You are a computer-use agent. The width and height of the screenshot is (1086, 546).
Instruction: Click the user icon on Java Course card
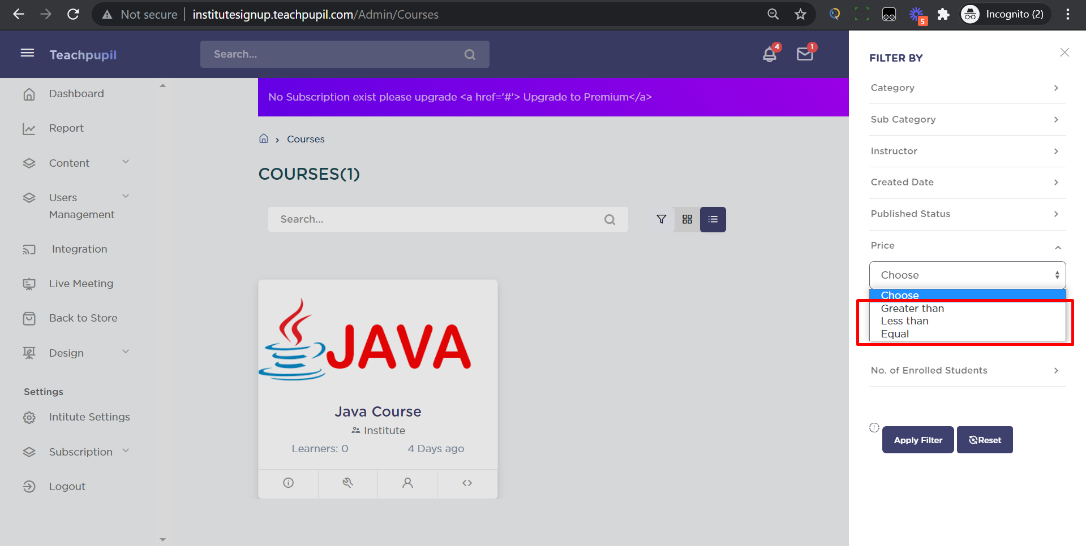407,483
